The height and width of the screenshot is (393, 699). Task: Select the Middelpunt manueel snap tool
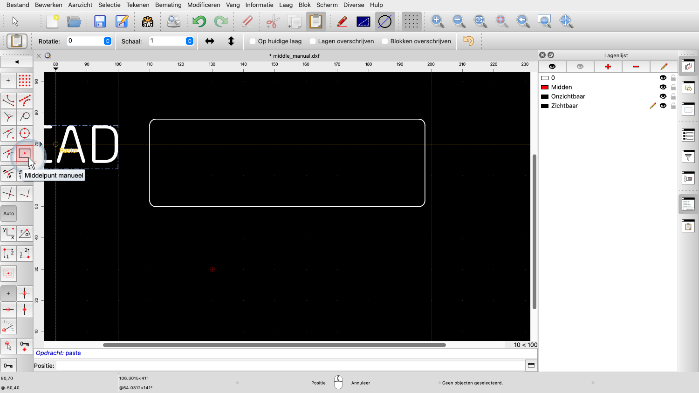coord(25,153)
